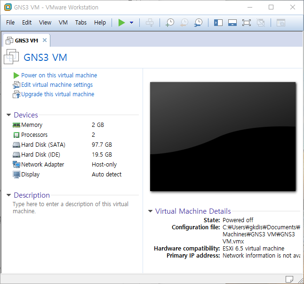Click the description text field
This screenshot has width=304, height=284.
(x=71, y=208)
